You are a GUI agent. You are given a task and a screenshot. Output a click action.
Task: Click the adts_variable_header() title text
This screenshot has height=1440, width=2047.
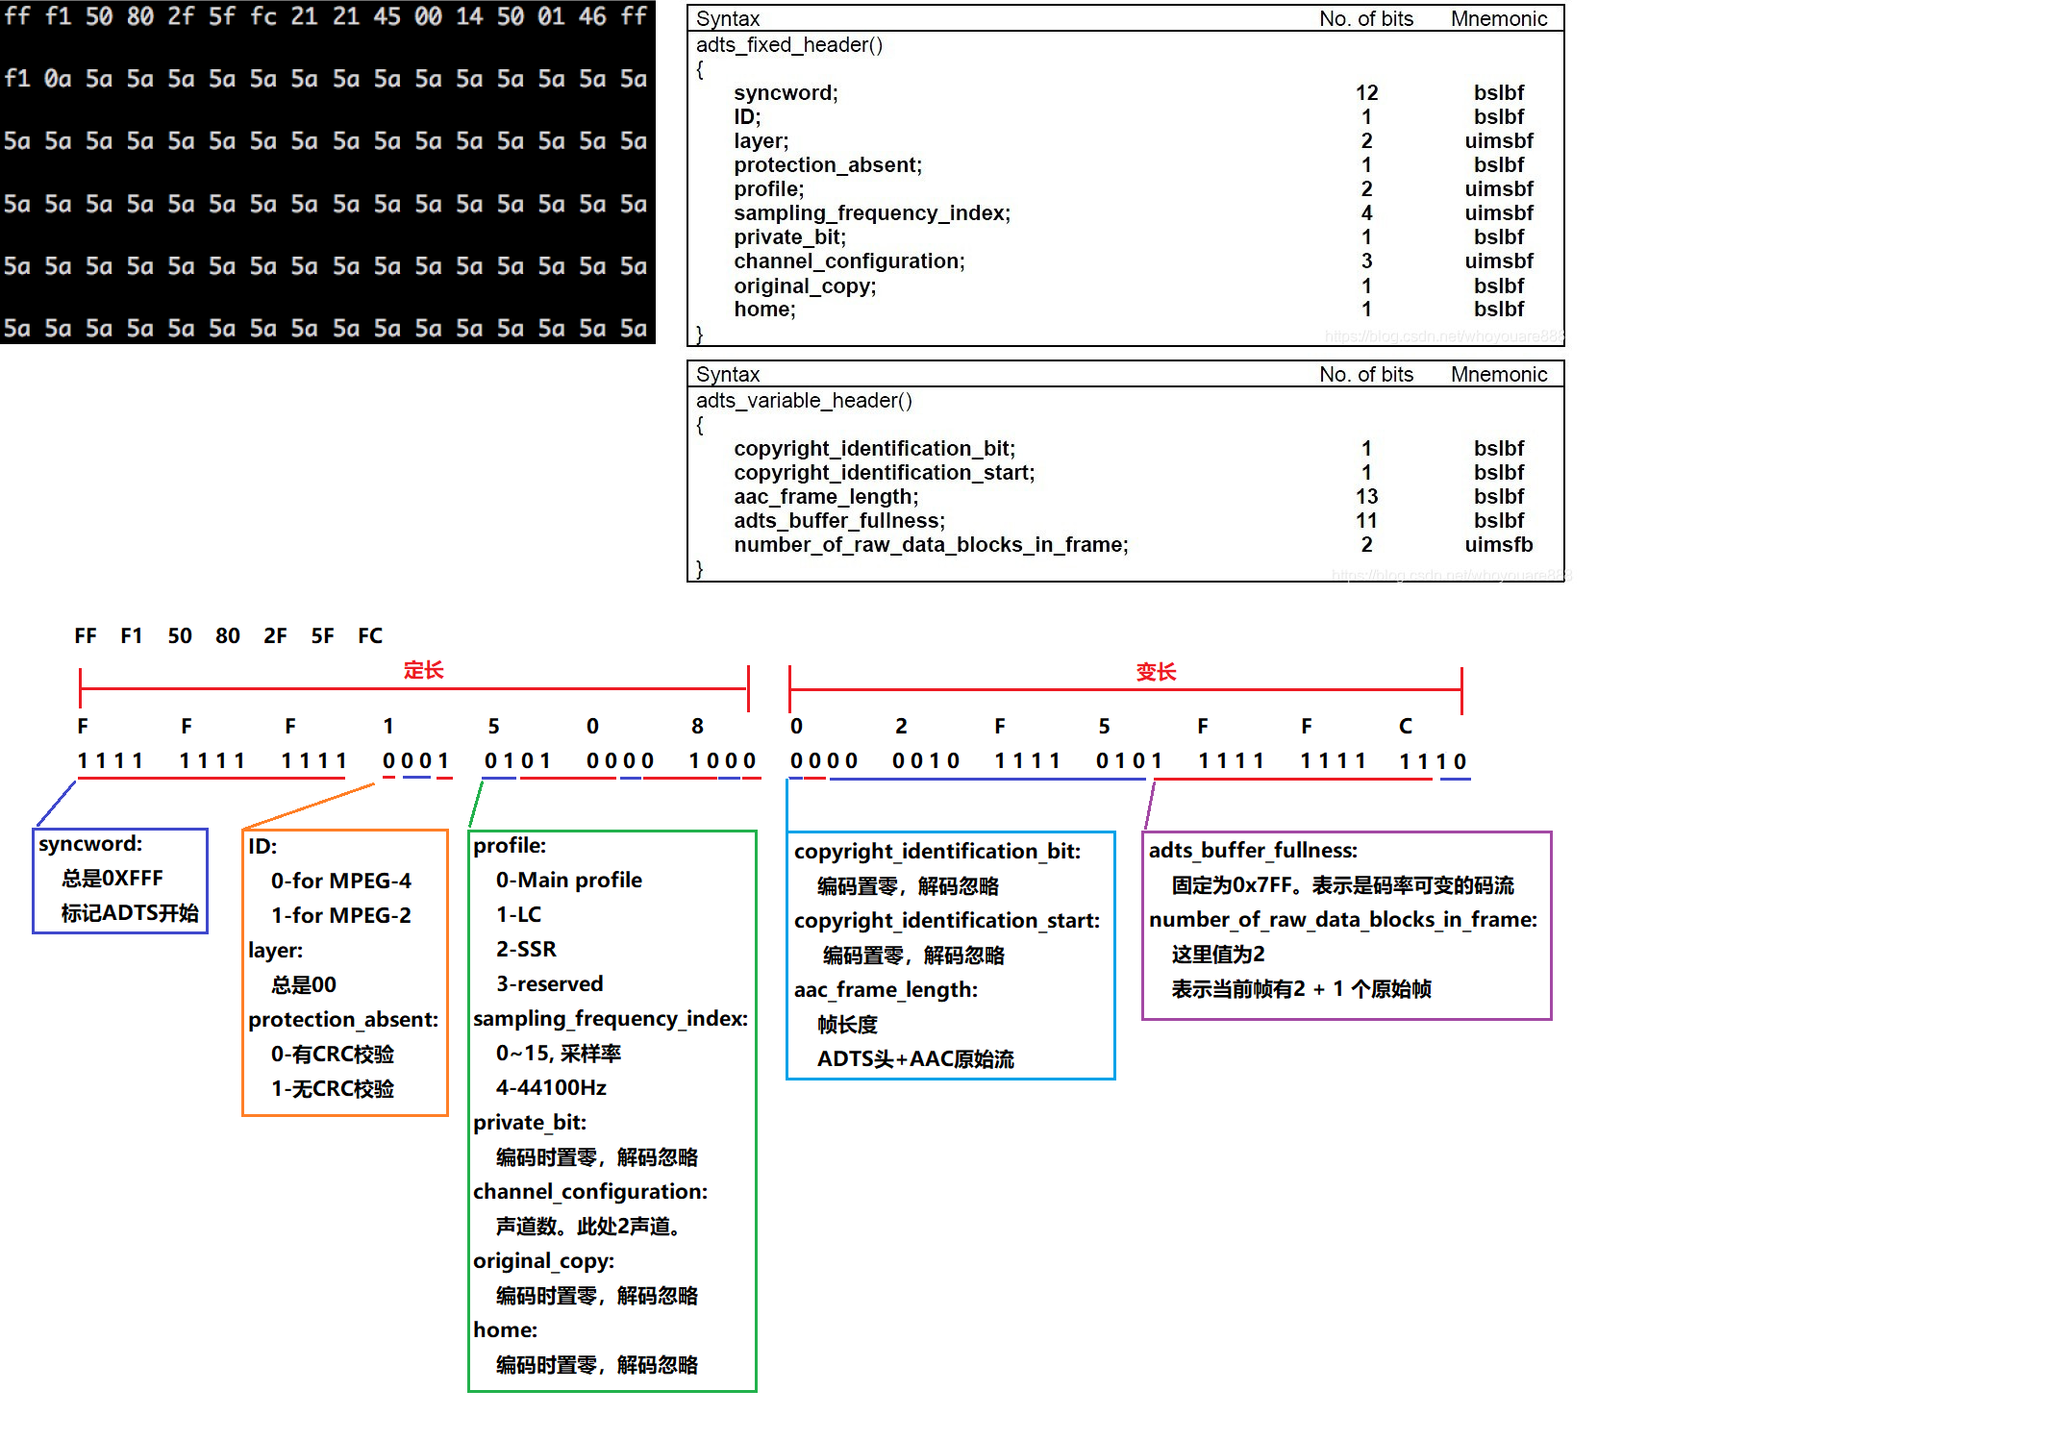tap(803, 401)
